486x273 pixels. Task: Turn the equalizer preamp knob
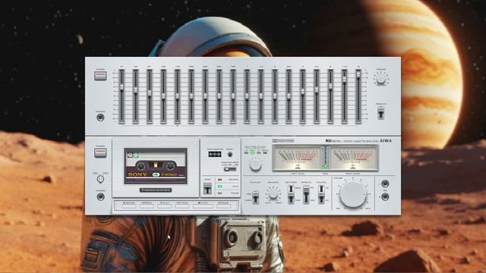381,80
